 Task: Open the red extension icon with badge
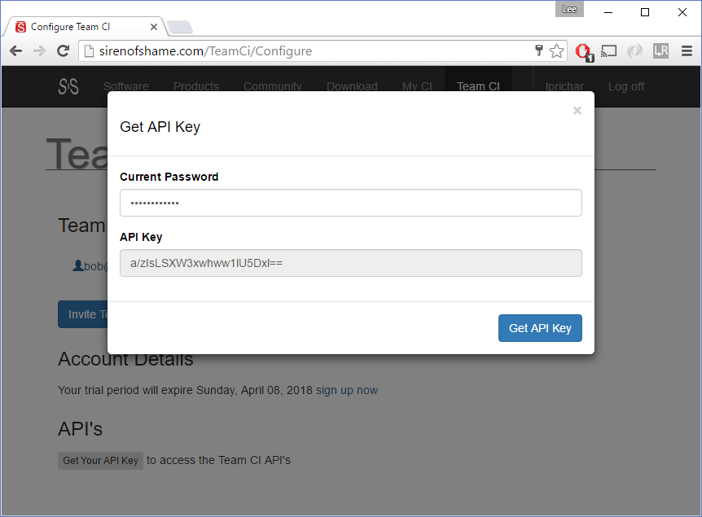tap(582, 51)
